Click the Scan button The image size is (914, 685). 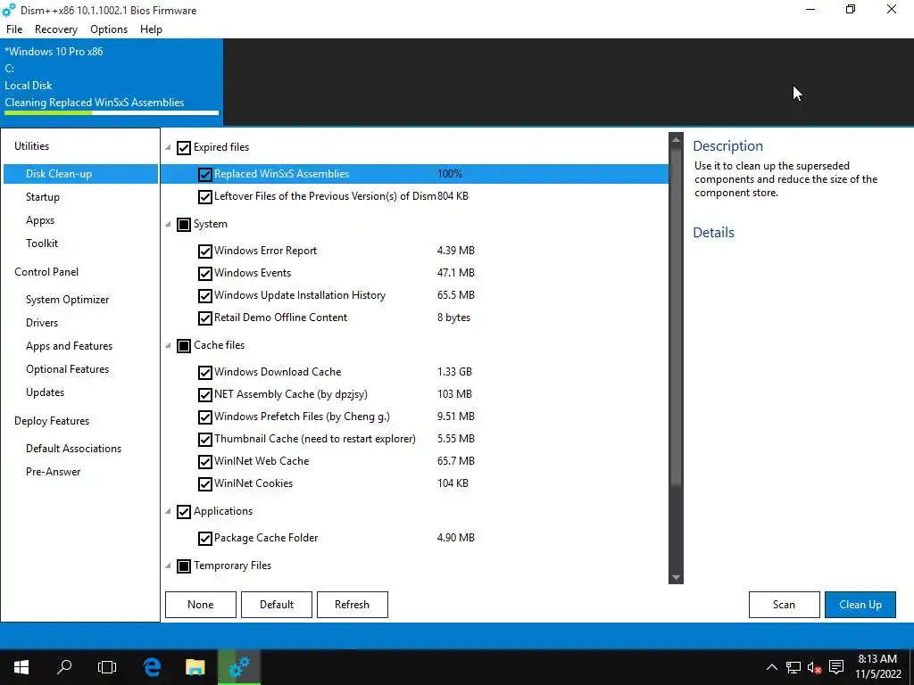click(784, 605)
